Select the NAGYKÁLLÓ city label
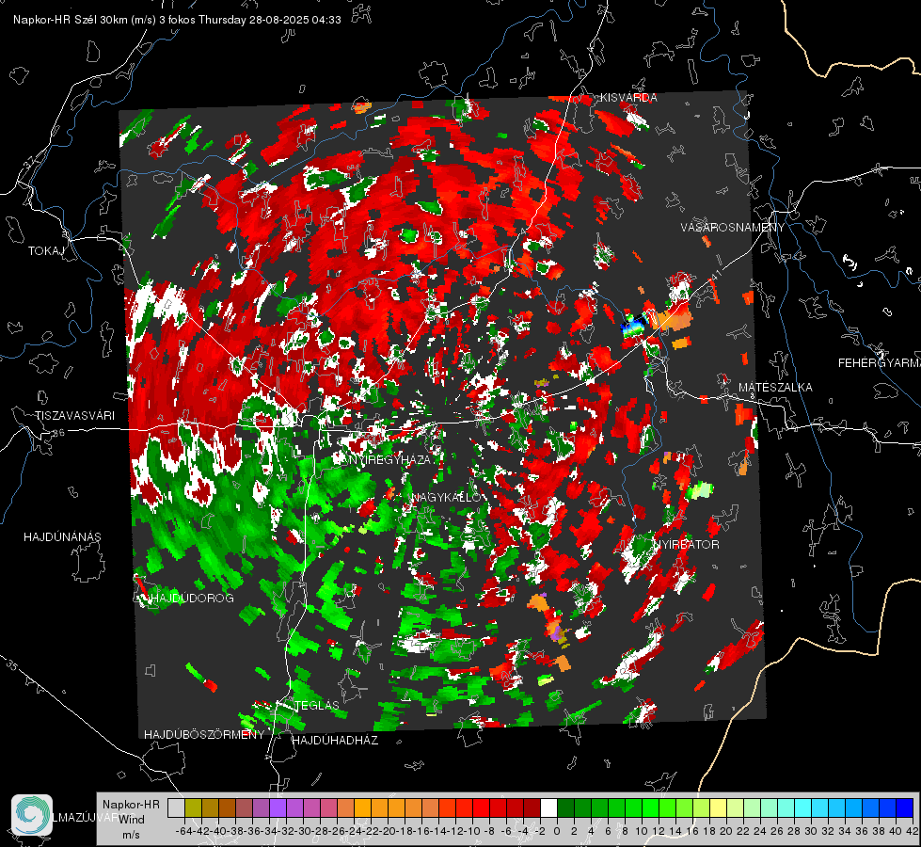Viewport: 921px width, 847px height. click(x=446, y=497)
